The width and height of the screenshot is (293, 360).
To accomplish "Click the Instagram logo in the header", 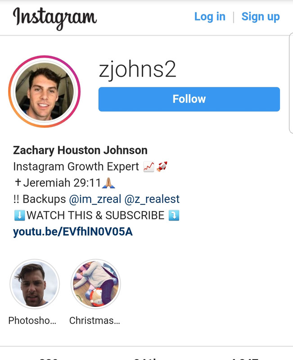I will point(54,18).
